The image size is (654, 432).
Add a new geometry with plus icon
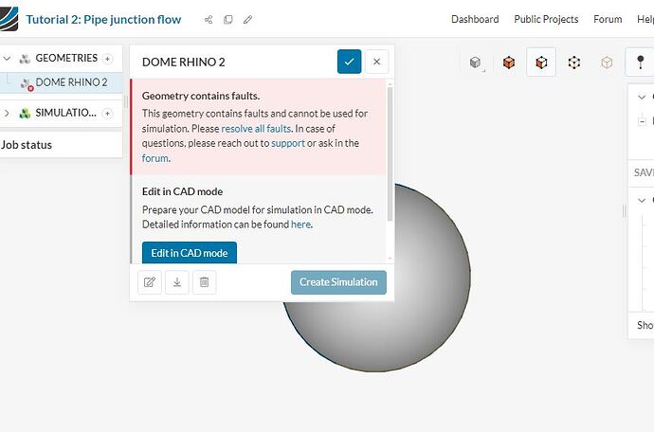(107, 58)
